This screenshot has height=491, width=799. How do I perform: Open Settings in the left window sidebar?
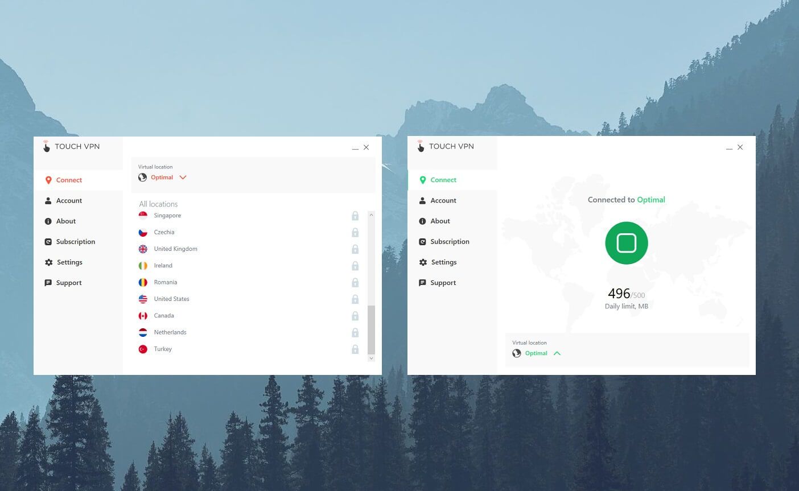coord(79,262)
